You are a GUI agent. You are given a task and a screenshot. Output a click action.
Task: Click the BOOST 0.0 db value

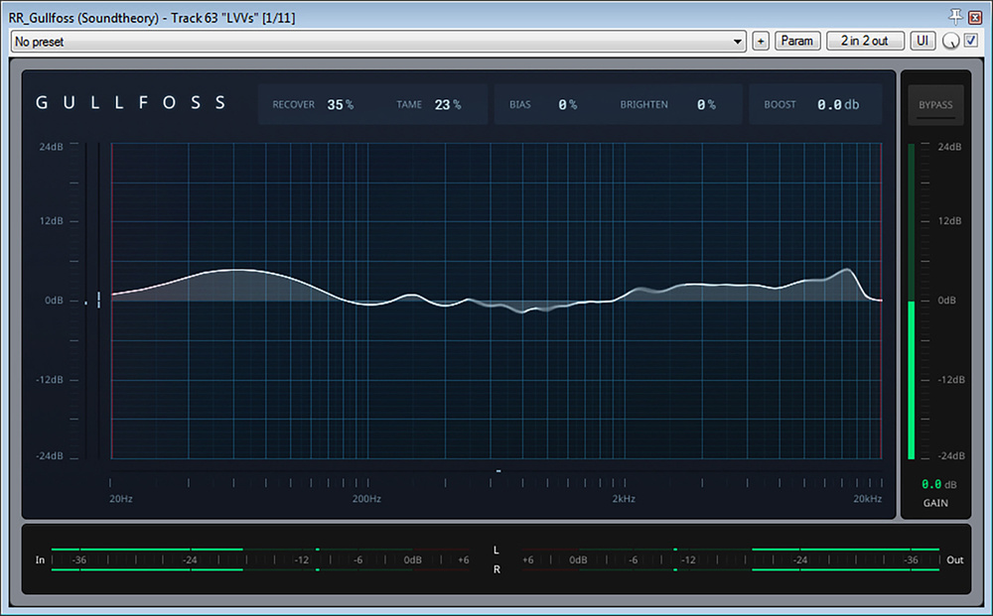(x=837, y=104)
